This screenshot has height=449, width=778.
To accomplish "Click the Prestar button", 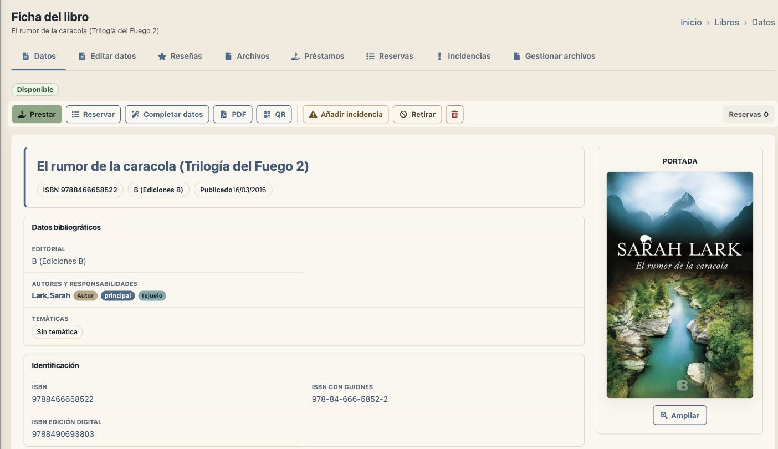I will [x=37, y=114].
